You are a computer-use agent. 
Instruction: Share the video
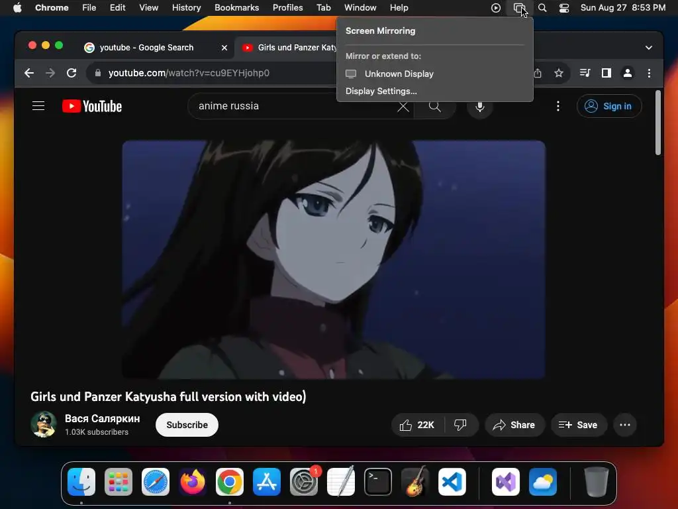[514, 425]
